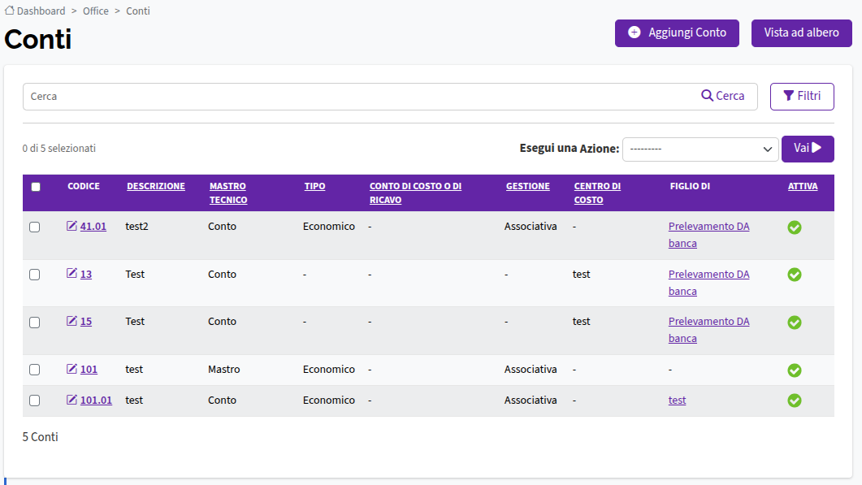
Task: Click the edit pencil icon beside code 15
Action: point(72,321)
